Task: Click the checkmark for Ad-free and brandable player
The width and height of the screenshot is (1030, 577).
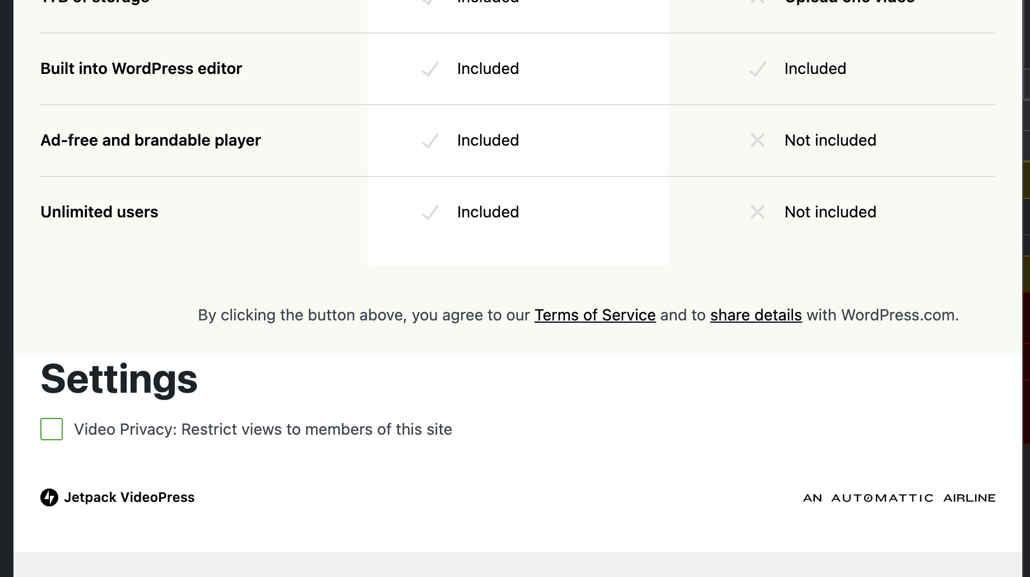Action: tap(429, 141)
